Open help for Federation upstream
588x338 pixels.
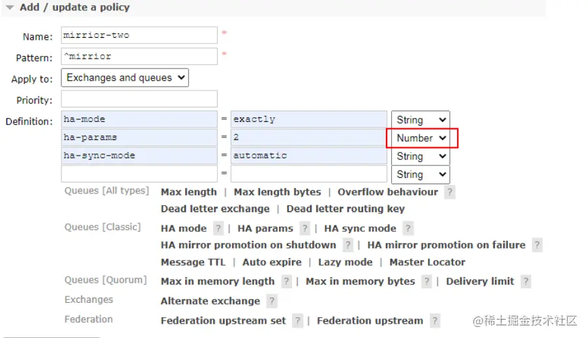pos(435,321)
